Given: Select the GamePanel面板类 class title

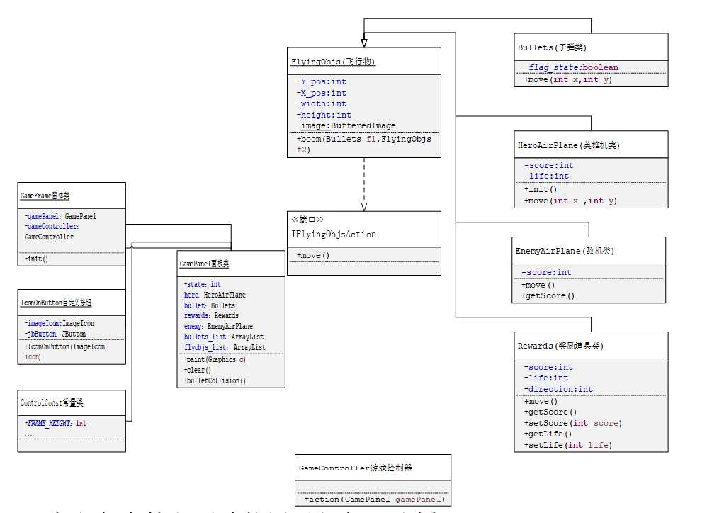Looking at the screenshot, I should pyautogui.click(x=204, y=264).
